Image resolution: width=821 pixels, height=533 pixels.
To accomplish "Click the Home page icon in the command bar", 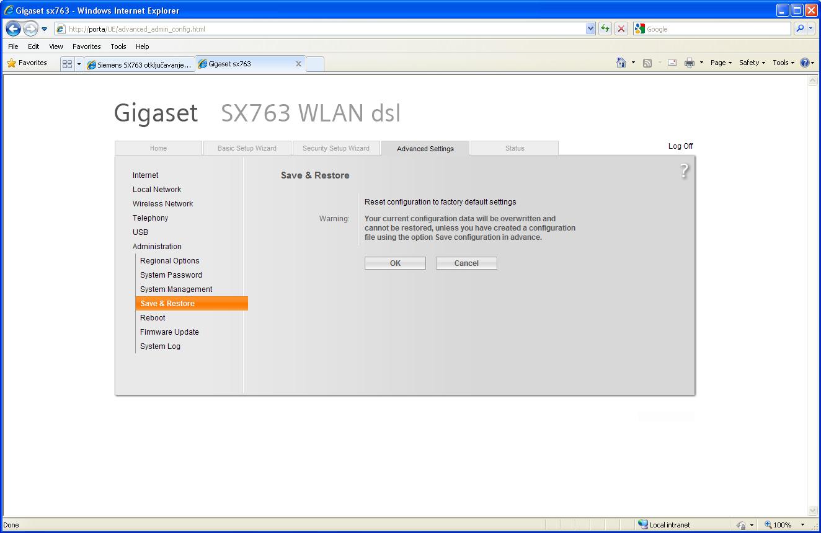I will (x=621, y=63).
